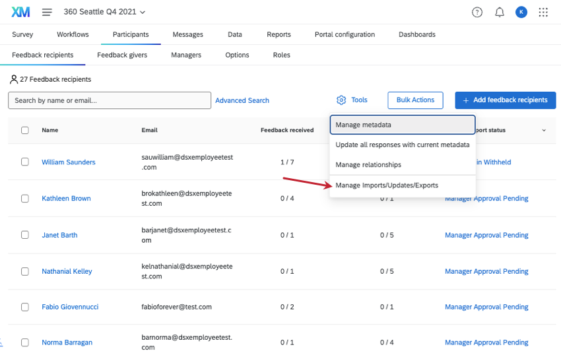Click the sauwilliam@dsxemployeetest.com email cell
This screenshot has width=561, height=351.
187,162
